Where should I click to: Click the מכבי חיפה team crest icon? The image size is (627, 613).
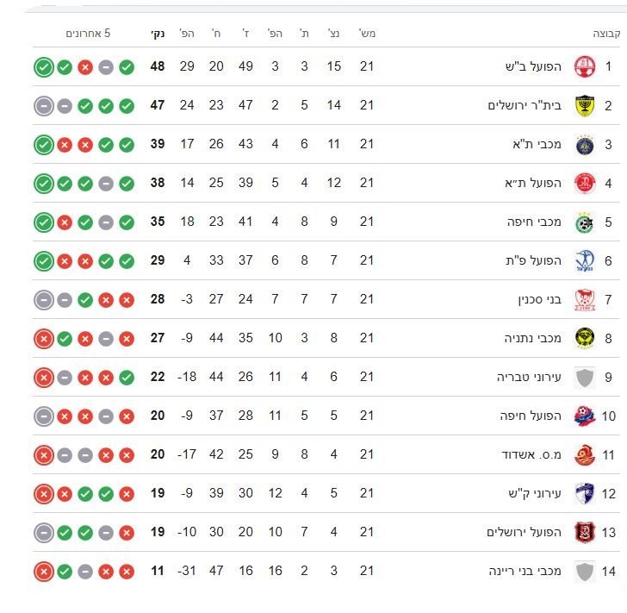(x=585, y=222)
